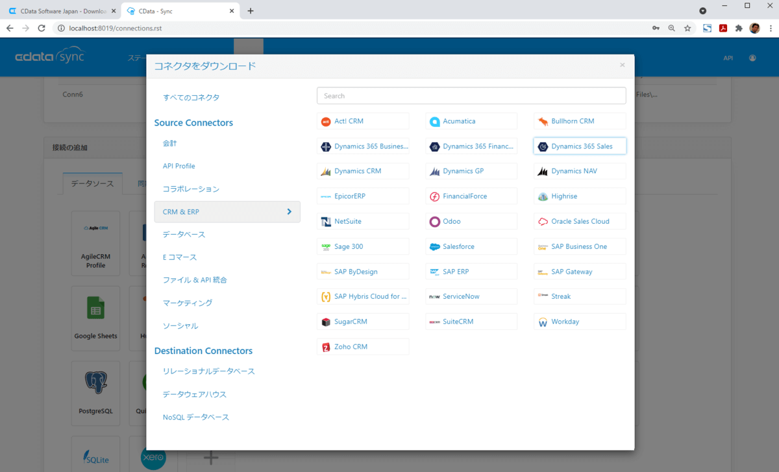
Task: Open the SAP ByDesign connector
Action: [x=363, y=272]
